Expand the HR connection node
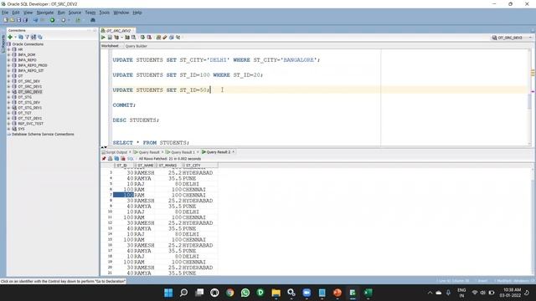The height and width of the screenshot is (301, 536). [x=9, y=49]
